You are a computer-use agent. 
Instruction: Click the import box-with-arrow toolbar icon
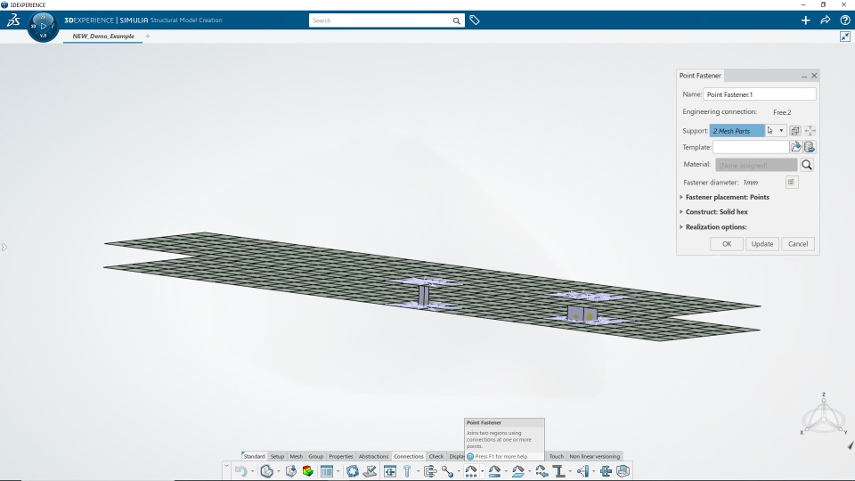[x=291, y=471]
